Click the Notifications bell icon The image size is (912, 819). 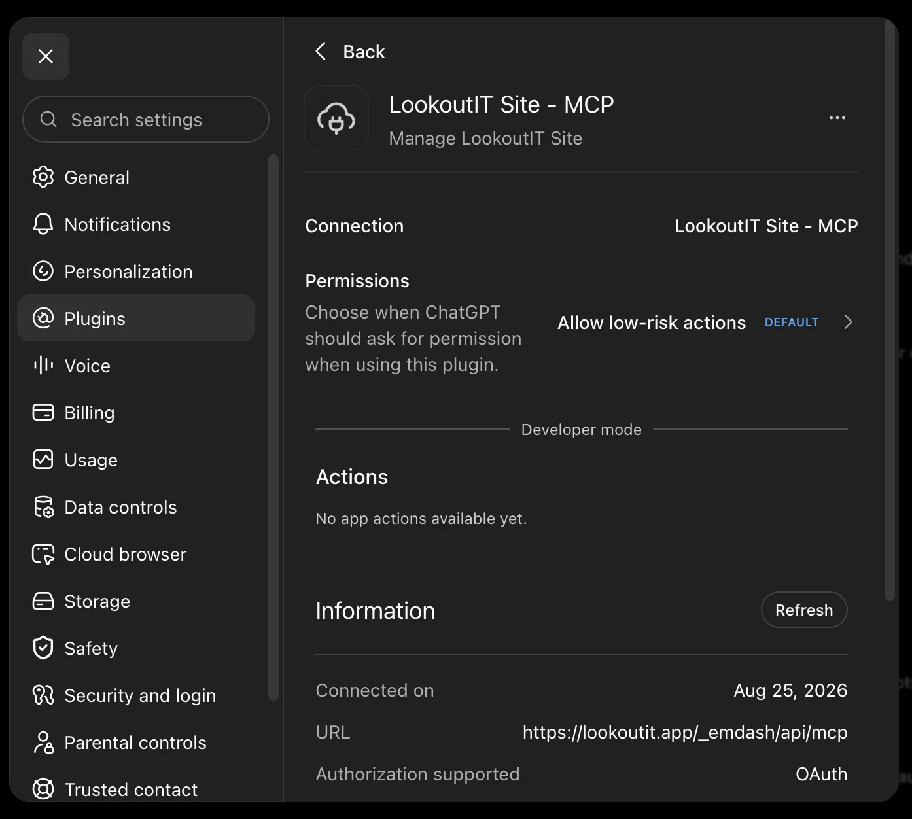[x=43, y=224]
